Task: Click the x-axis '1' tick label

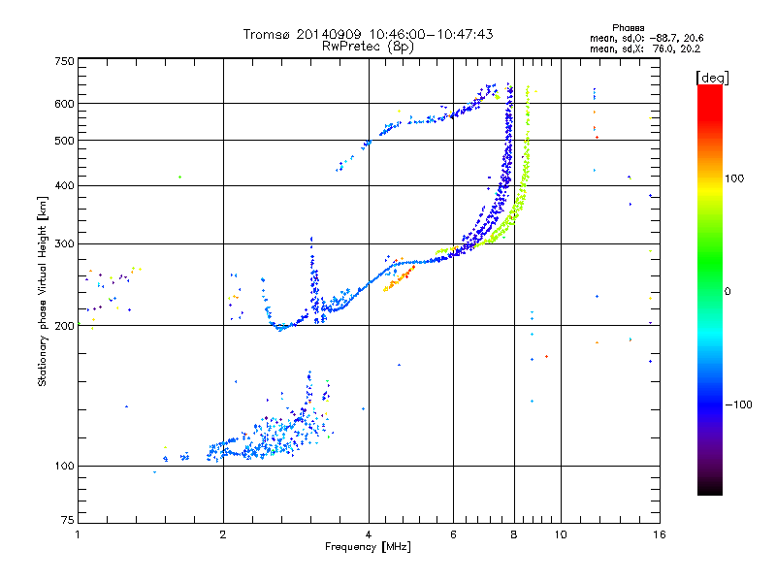Action: pyautogui.click(x=78, y=534)
